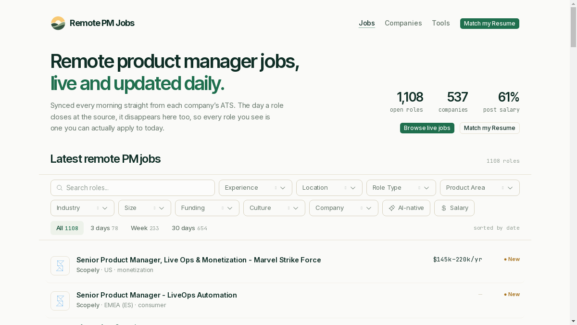Viewport: 577px width, 325px height.
Task: Expand the Experience dropdown
Action: pyautogui.click(x=255, y=188)
